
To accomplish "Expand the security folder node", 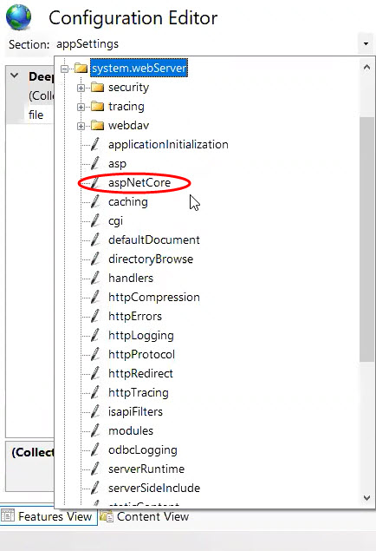I will [81, 88].
